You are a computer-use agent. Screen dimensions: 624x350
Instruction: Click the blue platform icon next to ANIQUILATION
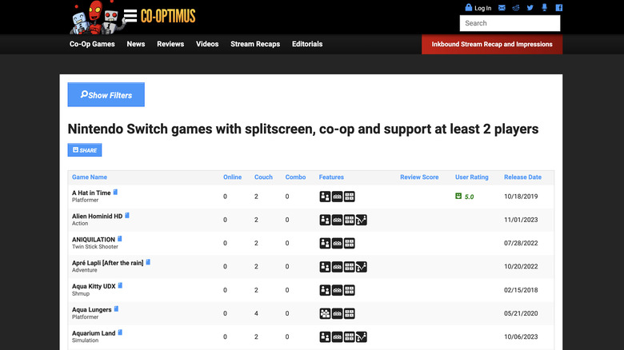click(120, 239)
